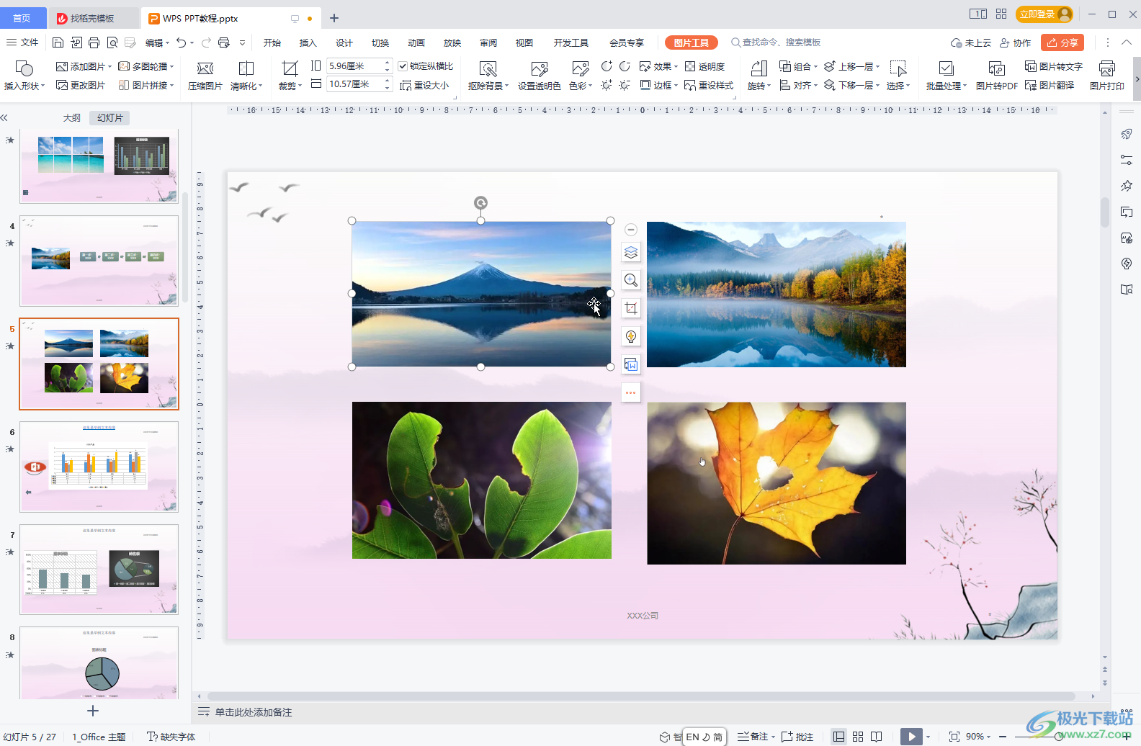This screenshot has height=746, width=1141.
Task: Toggle the 锁定纵横比 checkbox
Action: (403, 66)
